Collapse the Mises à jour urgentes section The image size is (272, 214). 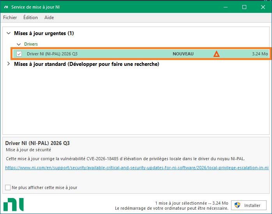[9, 33]
